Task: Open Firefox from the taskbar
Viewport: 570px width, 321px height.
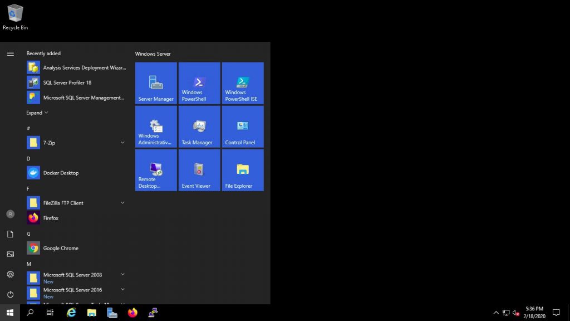Action: tap(132, 313)
